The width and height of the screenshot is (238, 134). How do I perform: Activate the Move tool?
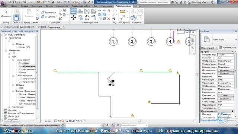(x=74, y=17)
